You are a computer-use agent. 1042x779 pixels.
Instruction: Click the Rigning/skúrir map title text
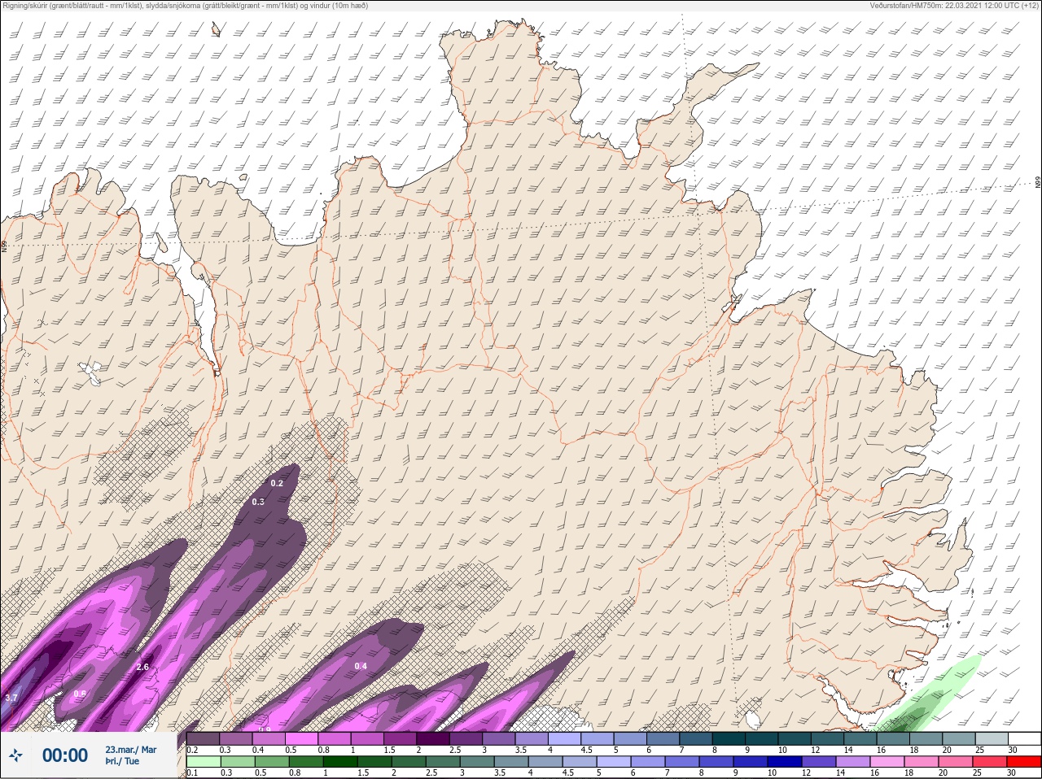pyautogui.click(x=186, y=6)
